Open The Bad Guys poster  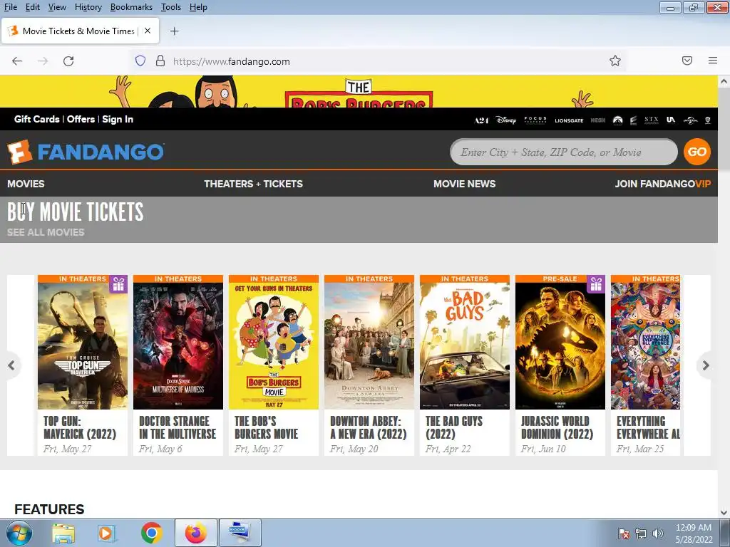(x=464, y=342)
